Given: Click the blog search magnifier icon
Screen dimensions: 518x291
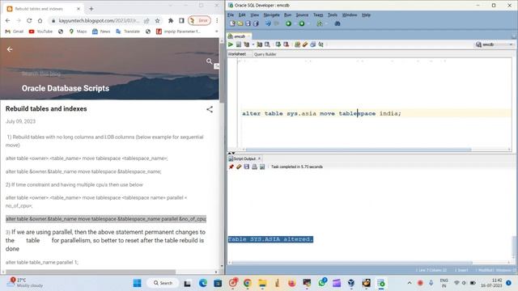Looking at the screenshot, I should click(209, 61).
